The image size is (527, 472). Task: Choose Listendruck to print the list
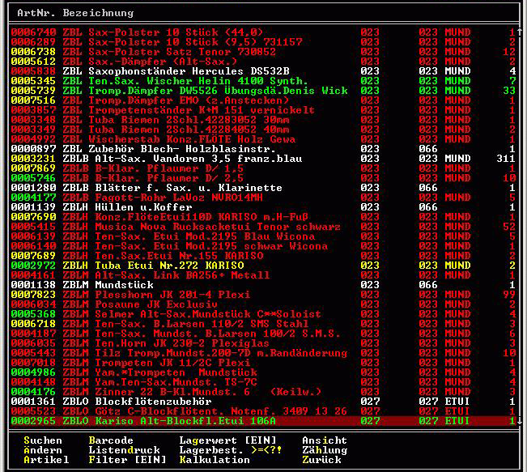point(125,450)
